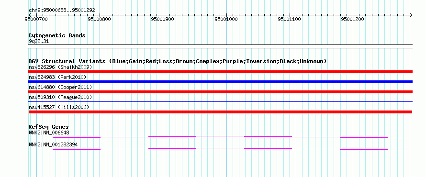Click the nsv415527 (Mills2006) label
Screen dimensions: 426x177
pyautogui.click(x=59, y=107)
